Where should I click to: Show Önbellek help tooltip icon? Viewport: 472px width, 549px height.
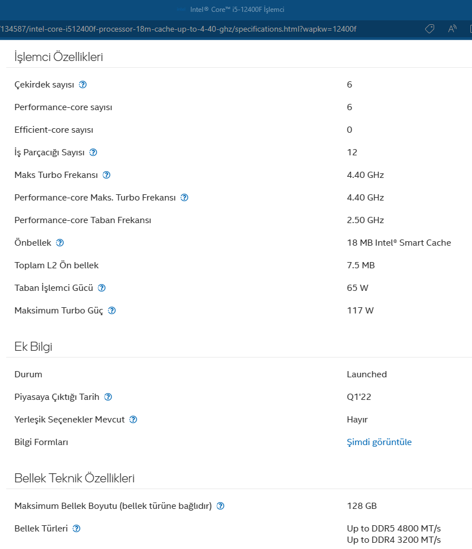[x=60, y=243]
